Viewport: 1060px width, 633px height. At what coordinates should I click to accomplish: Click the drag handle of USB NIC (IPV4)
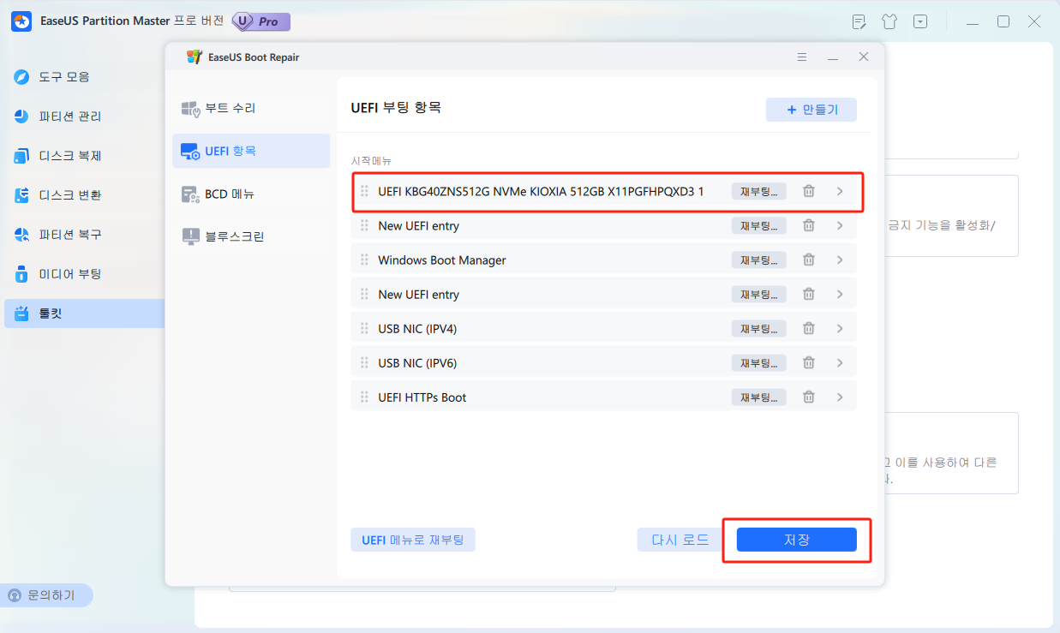coord(364,328)
